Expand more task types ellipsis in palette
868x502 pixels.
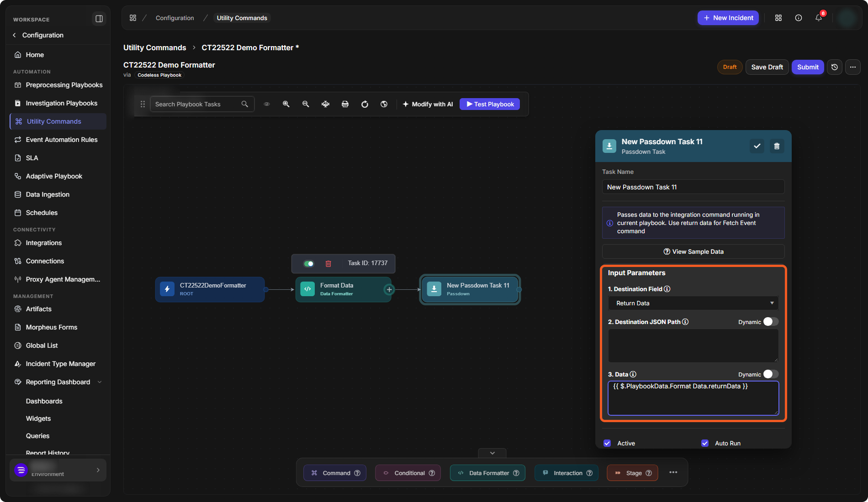(673, 472)
